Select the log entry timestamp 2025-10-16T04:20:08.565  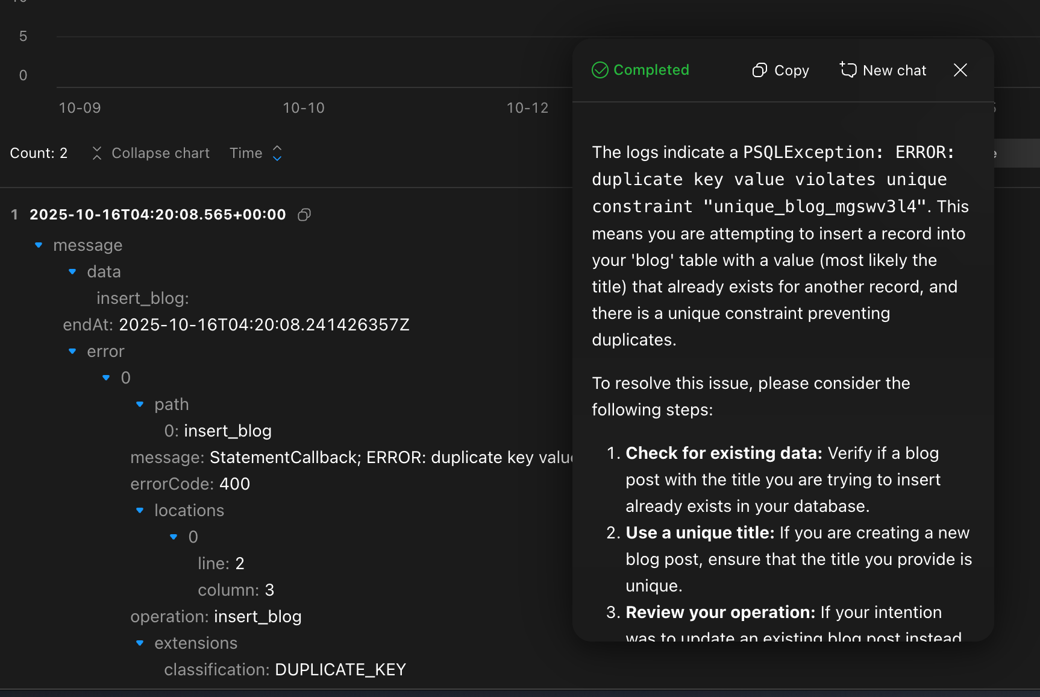coord(157,215)
